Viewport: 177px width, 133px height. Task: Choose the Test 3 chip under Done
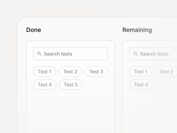[96, 72]
